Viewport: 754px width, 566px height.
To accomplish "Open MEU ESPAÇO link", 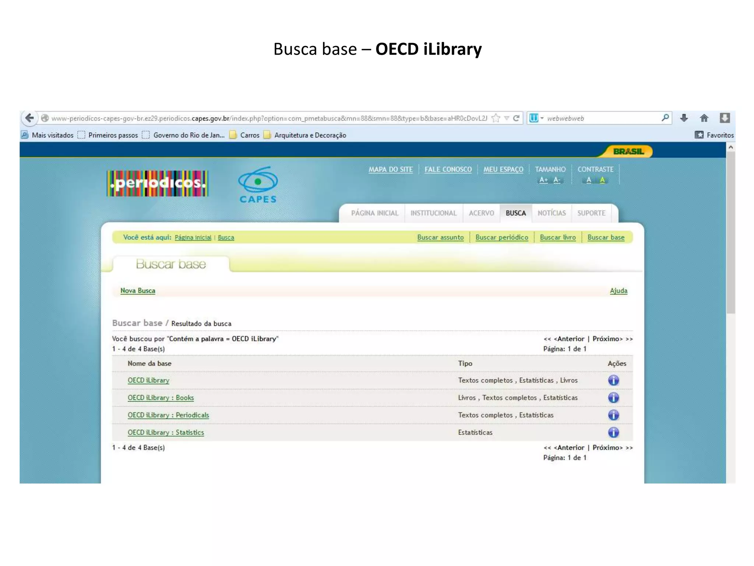I will tap(503, 170).
